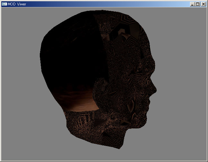The image size is (208, 162).
Task: Click the MOD Viewer application icon
Action: (4, 4)
